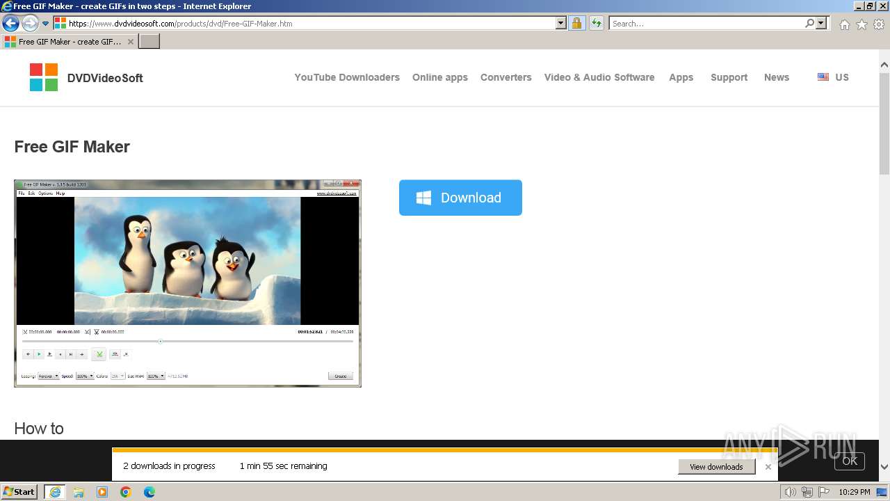The width and height of the screenshot is (890, 501).
Task: Click the download progress bar
Action: (445, 450)
